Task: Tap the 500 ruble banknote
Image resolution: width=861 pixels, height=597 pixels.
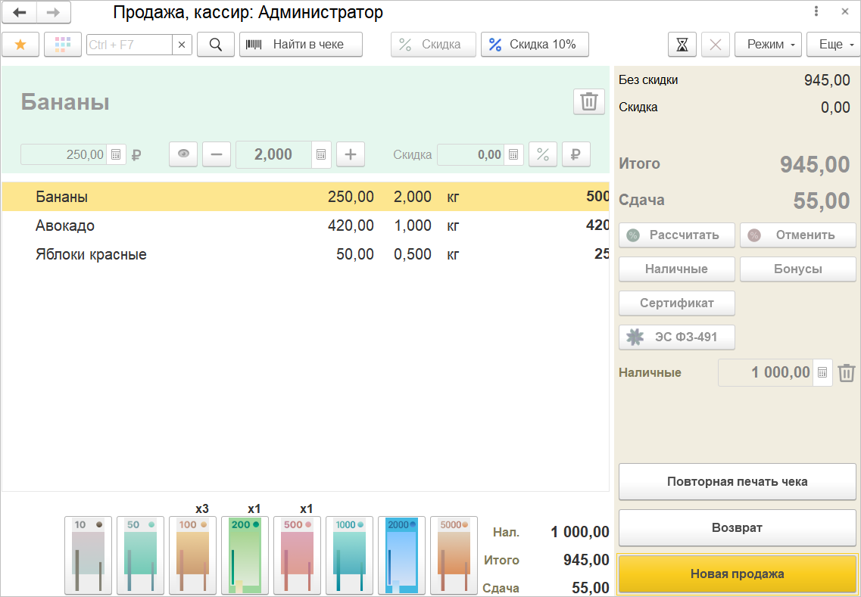Action: click(x=297, y=555)
